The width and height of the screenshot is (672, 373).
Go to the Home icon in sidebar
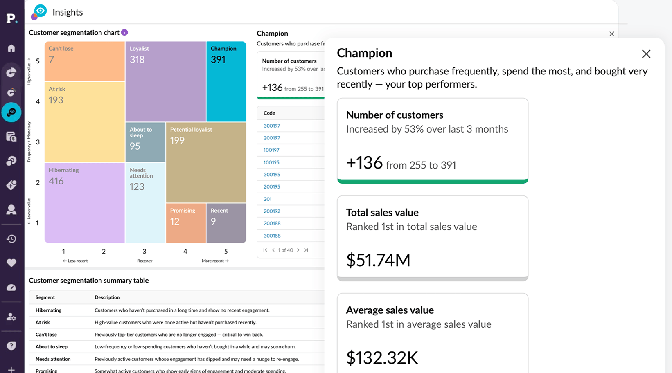click(x=11, y=48)
